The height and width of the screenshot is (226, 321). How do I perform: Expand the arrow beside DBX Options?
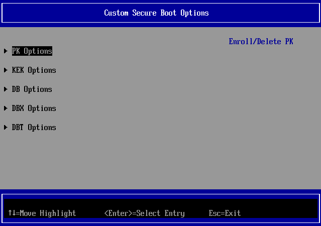6,108
